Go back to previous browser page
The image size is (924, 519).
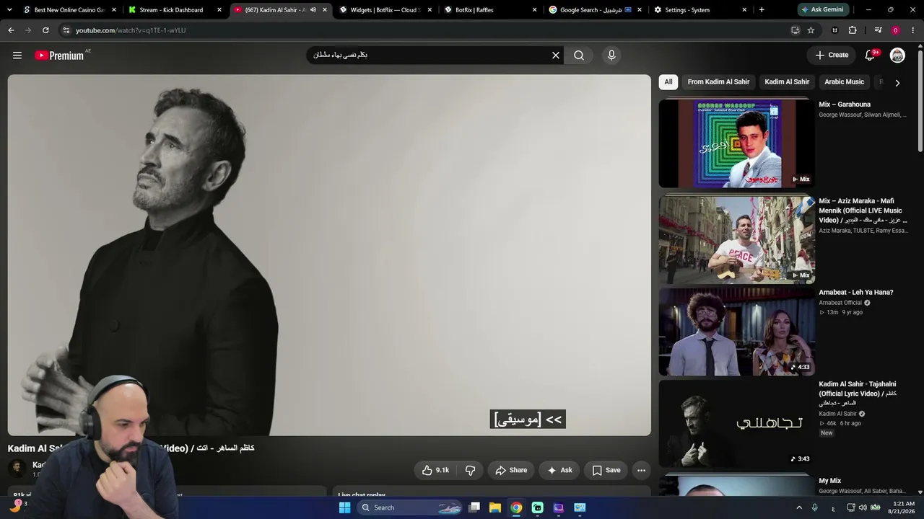click(11, 30)
